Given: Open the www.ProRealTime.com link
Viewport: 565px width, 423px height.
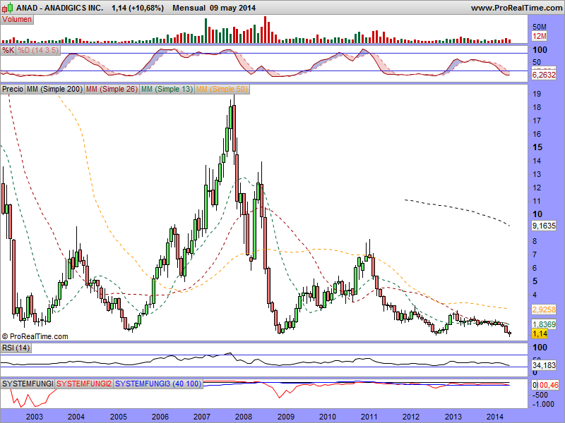Looking at the screenshot, I should [516, 8].
